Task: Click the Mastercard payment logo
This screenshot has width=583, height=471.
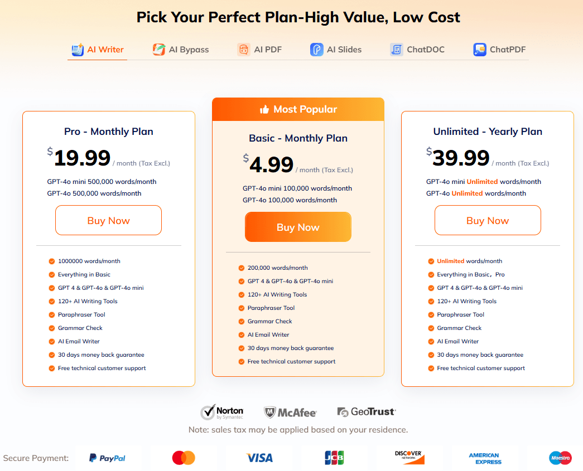Action: pos(184,458)
